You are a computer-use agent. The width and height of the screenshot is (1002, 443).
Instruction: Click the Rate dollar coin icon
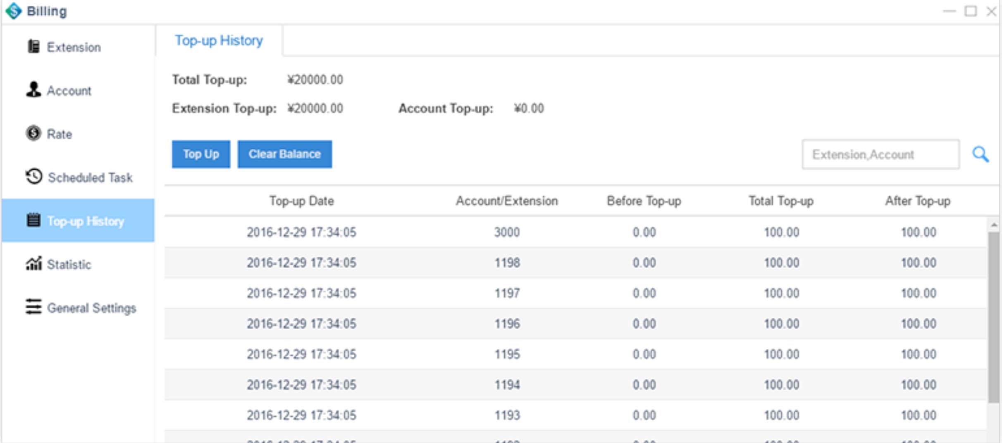click(x=33, y=133)
